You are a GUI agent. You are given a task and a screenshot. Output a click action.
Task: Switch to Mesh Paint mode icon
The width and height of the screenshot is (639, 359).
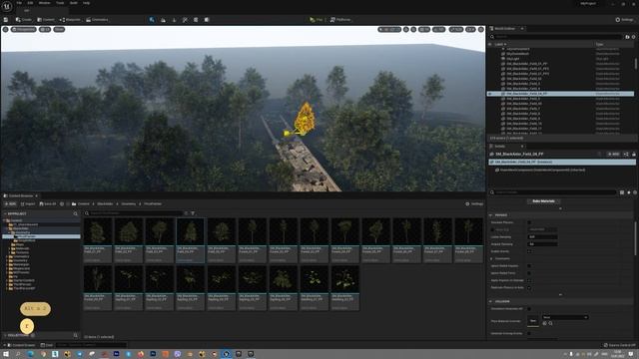coord(185,20)
